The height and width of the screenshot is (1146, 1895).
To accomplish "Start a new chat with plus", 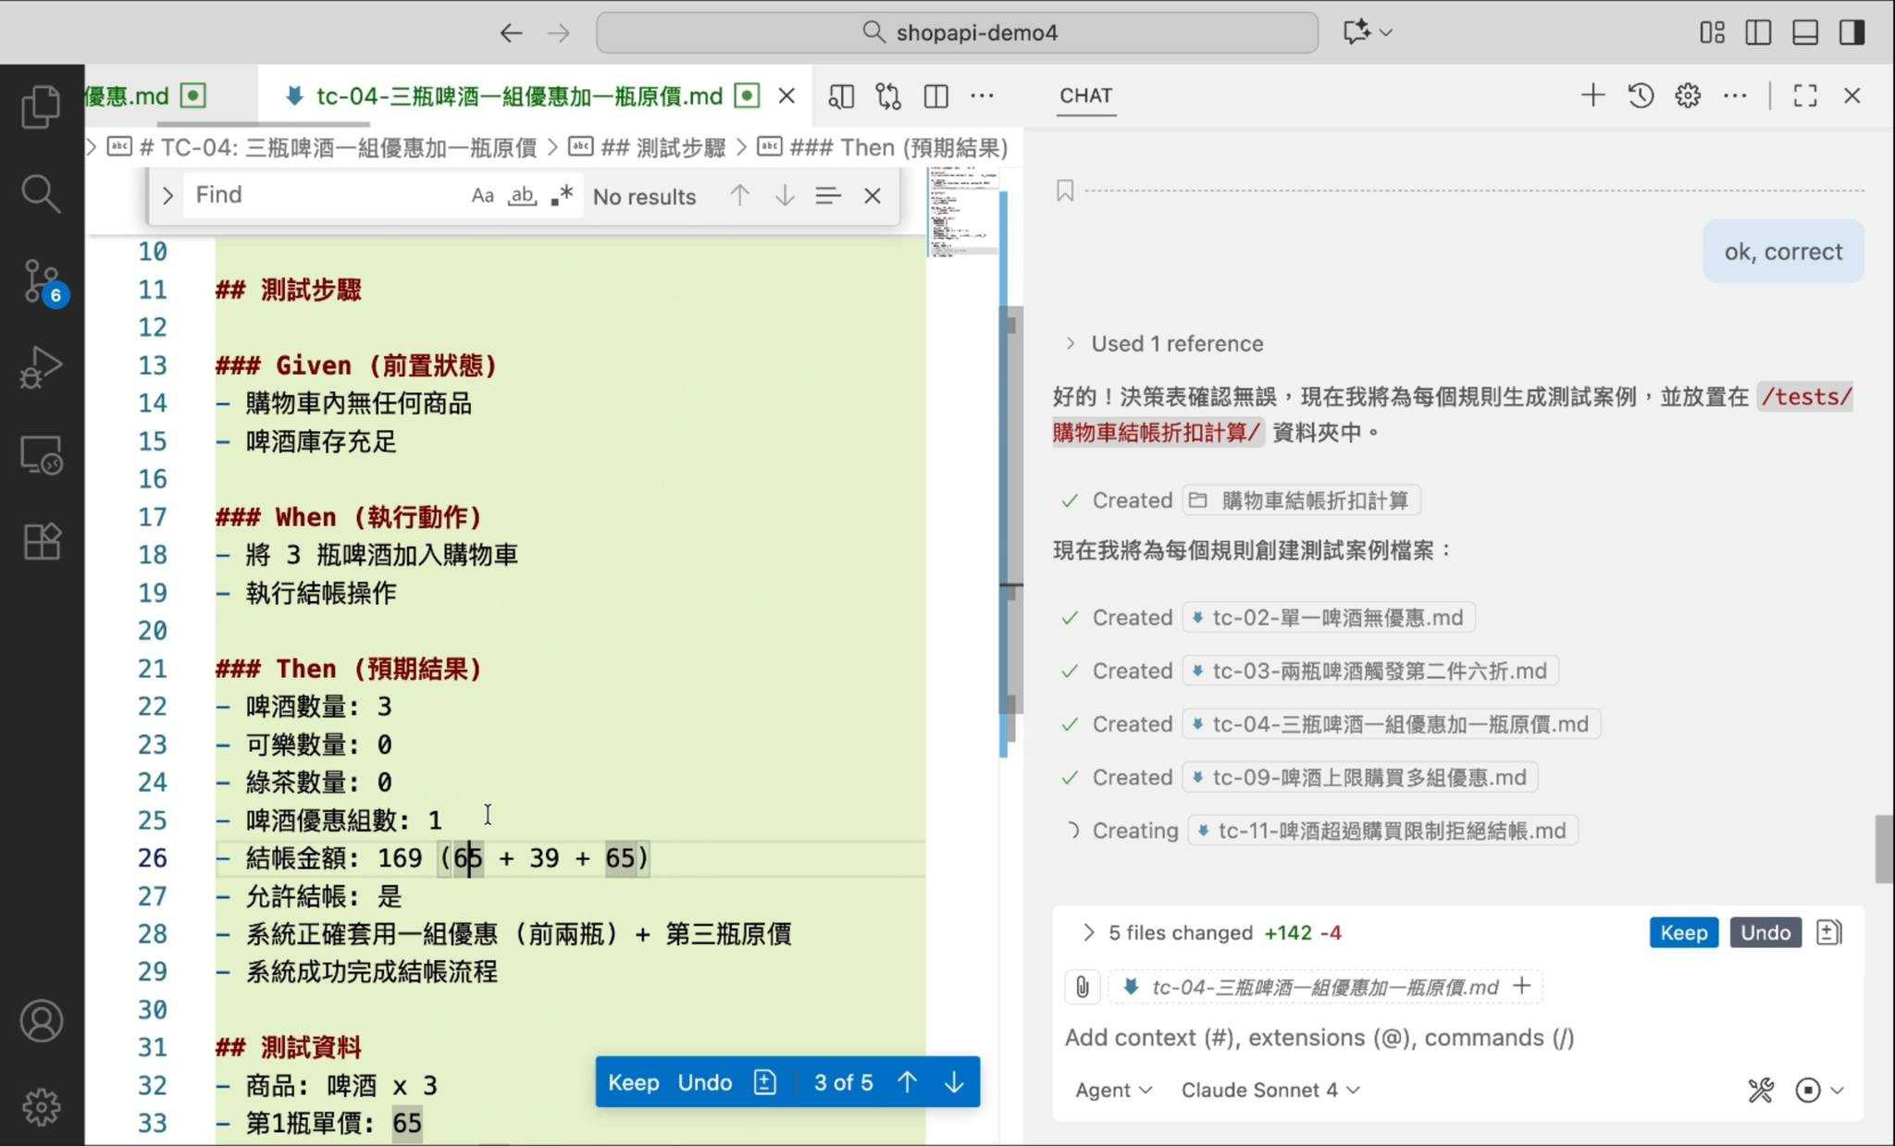I will click(x=1592, y=95).
